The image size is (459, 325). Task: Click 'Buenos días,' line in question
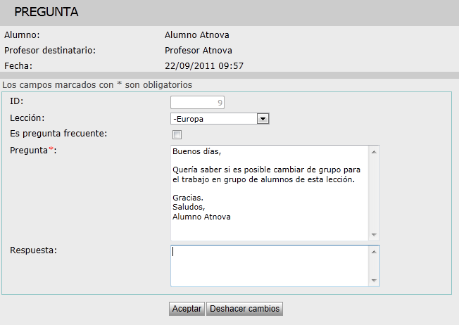pyautogui.click(x=196, y=151)
